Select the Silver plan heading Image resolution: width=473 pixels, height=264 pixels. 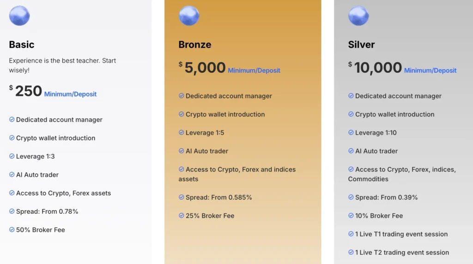361,45
